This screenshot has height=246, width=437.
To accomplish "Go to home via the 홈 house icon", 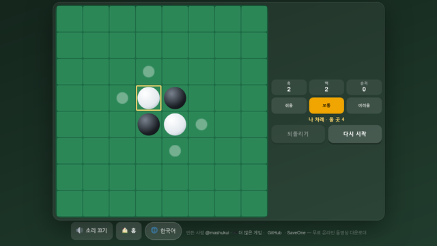I will pos(129,231).
